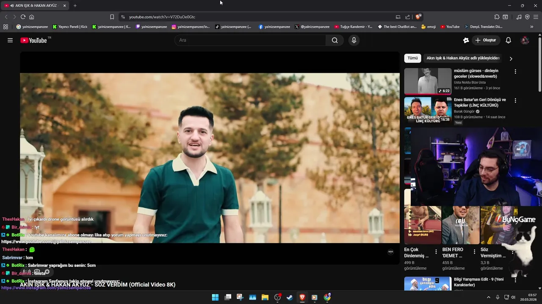
Task: Open the Enes Batur Linç Kültürü thumbnail
Action: click(428, 110)
